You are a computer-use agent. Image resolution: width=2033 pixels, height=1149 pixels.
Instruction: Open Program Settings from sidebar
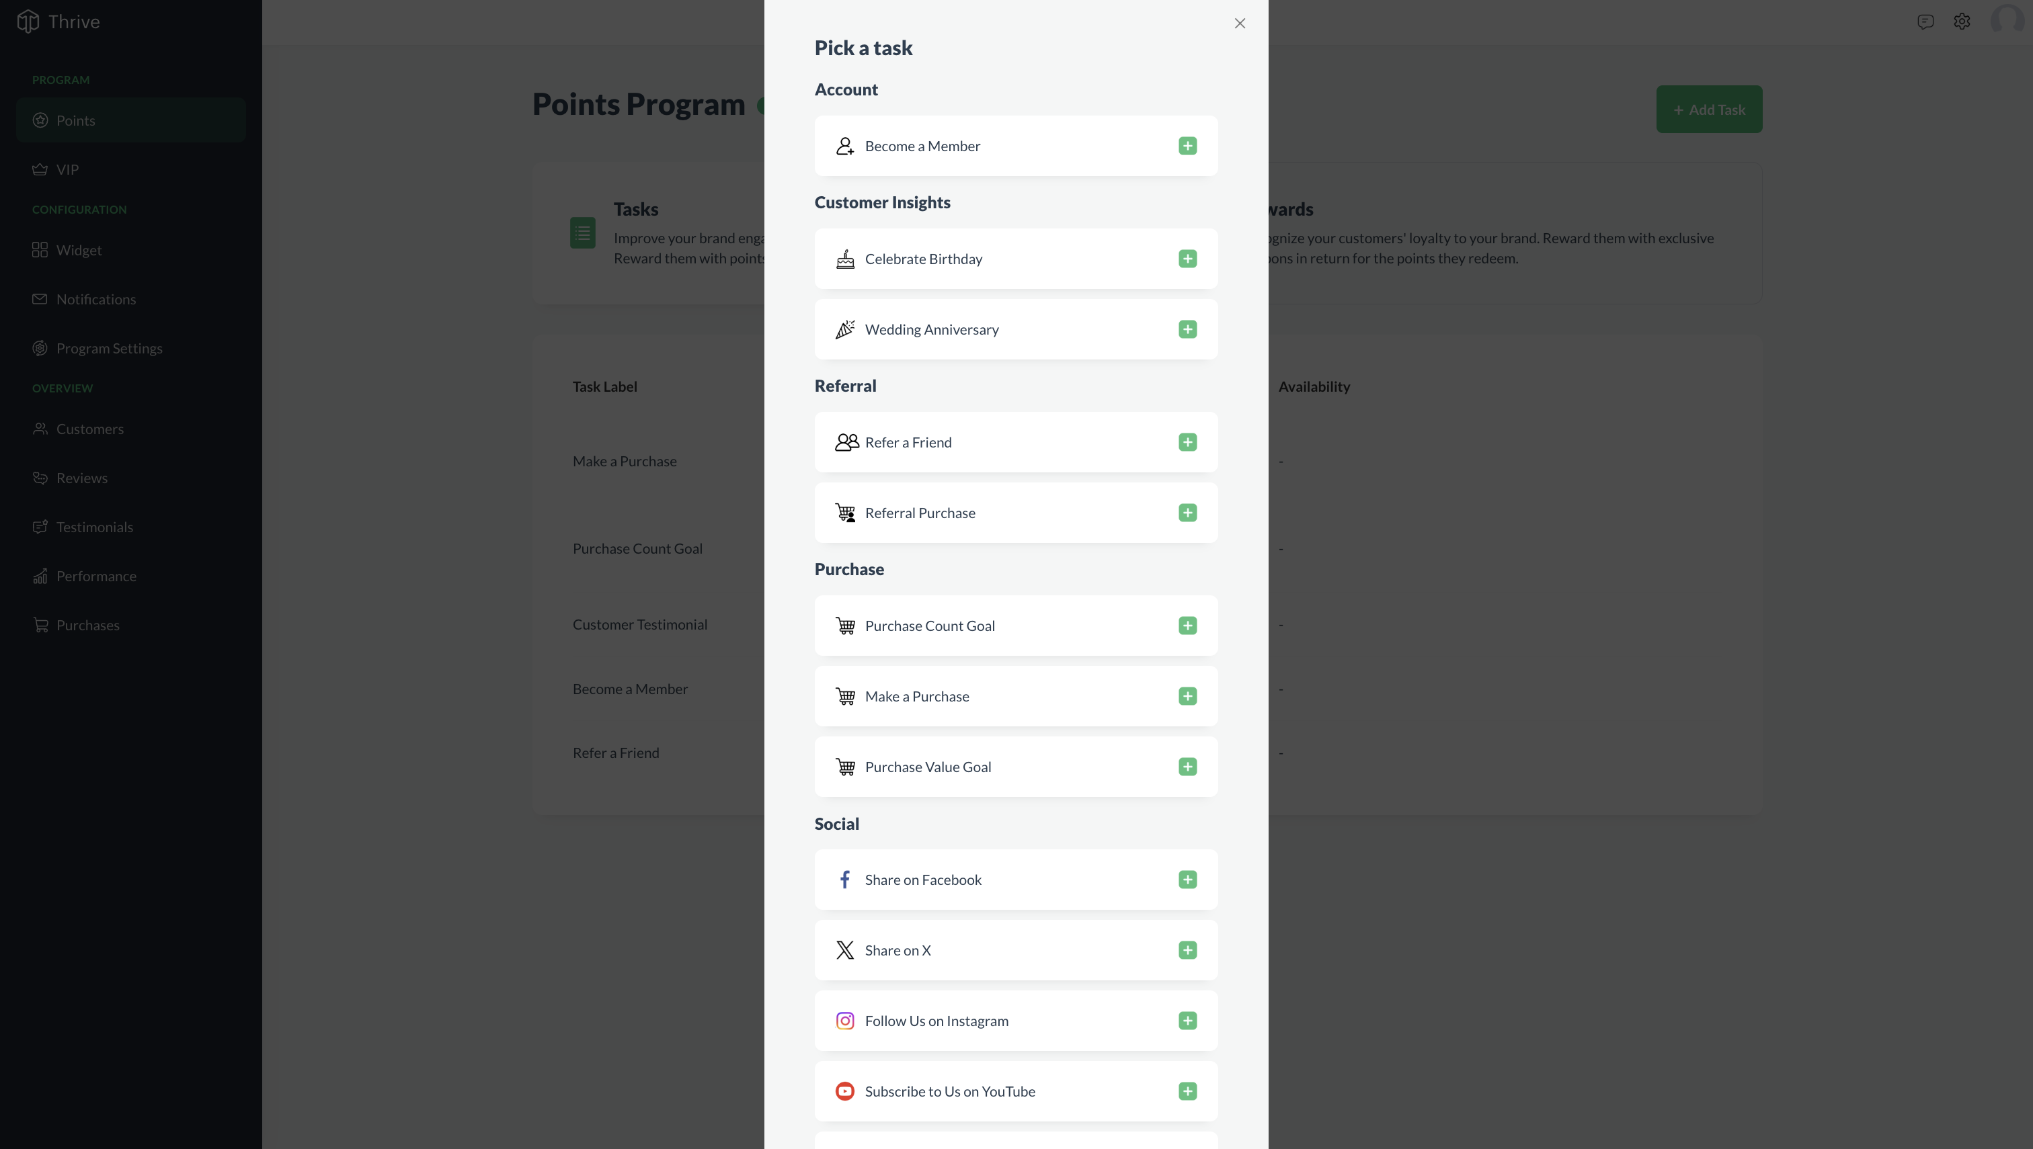pos(109,348)
